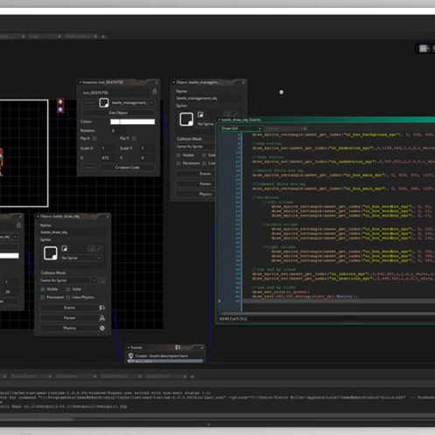Open the object dropdown beside battle_management in Instance panel

coord(151,103)
